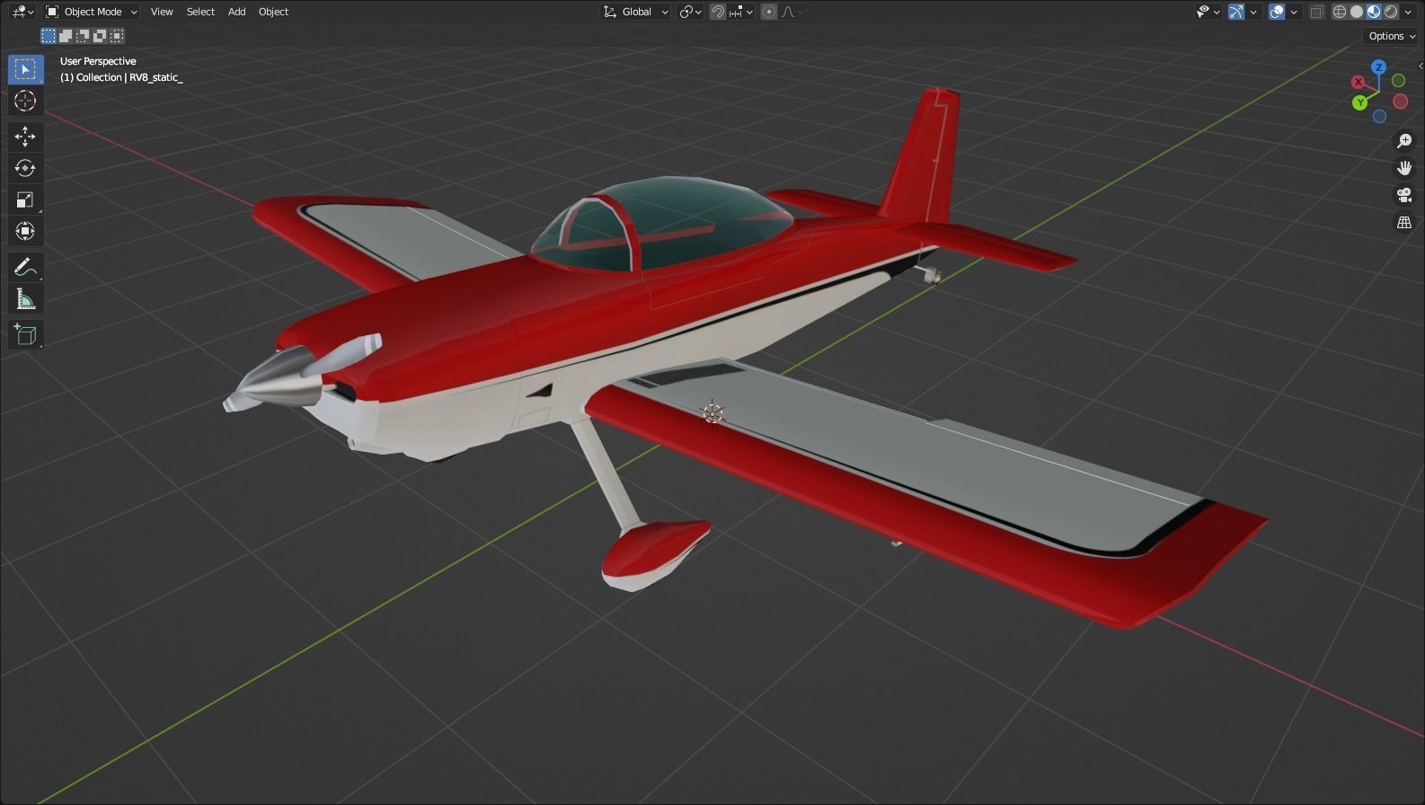Expand the sidebar with the edge arrow
Screen dimensions: 1425x805
click(x=1421, y=66)
